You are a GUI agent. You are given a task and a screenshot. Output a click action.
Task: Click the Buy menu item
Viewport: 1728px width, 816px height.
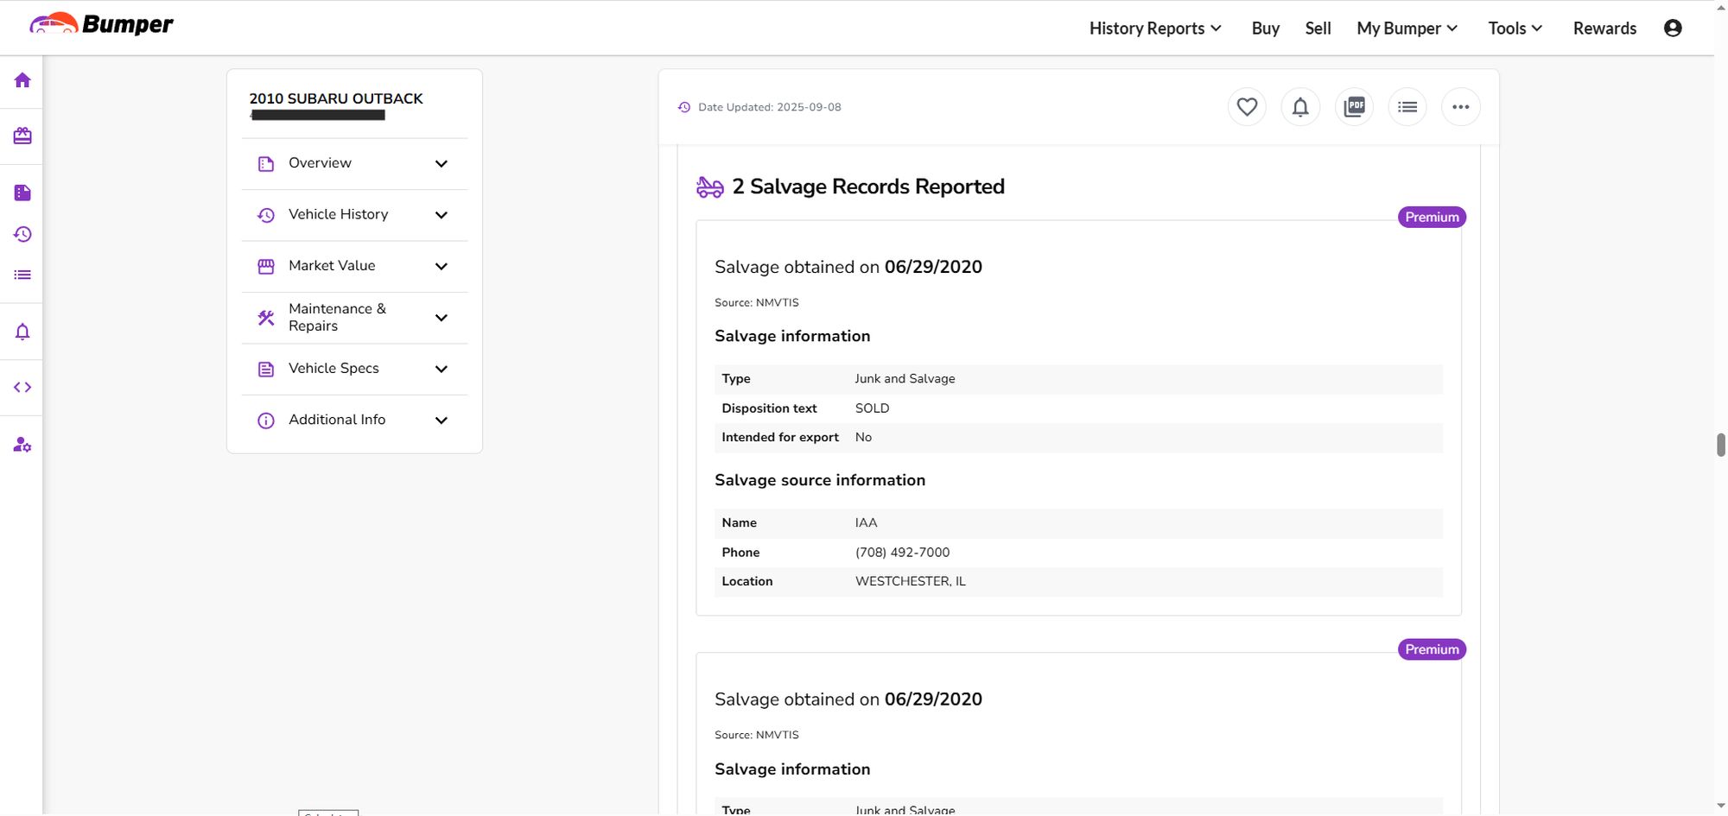1265,28
